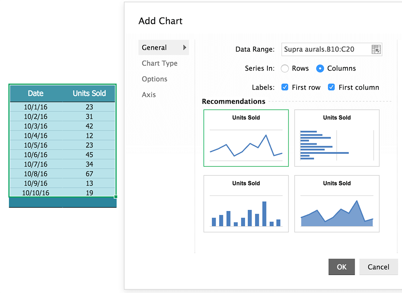Switch to the Options tab
Screen dimensions: 402x293
click(x=154, y=79)
